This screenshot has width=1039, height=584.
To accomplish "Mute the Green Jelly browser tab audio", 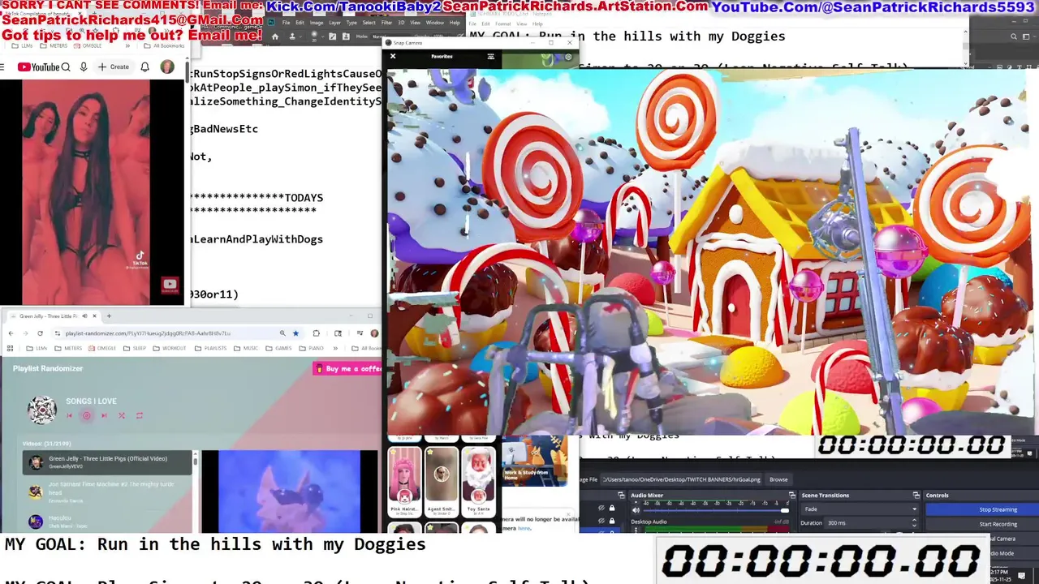I will [84, 316].
